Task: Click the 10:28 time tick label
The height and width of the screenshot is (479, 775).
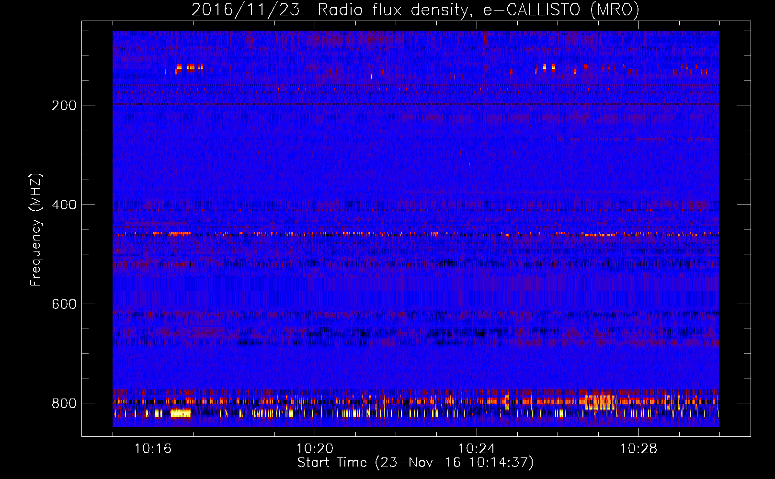Action: pyautogui.click(x=638, y=449)
